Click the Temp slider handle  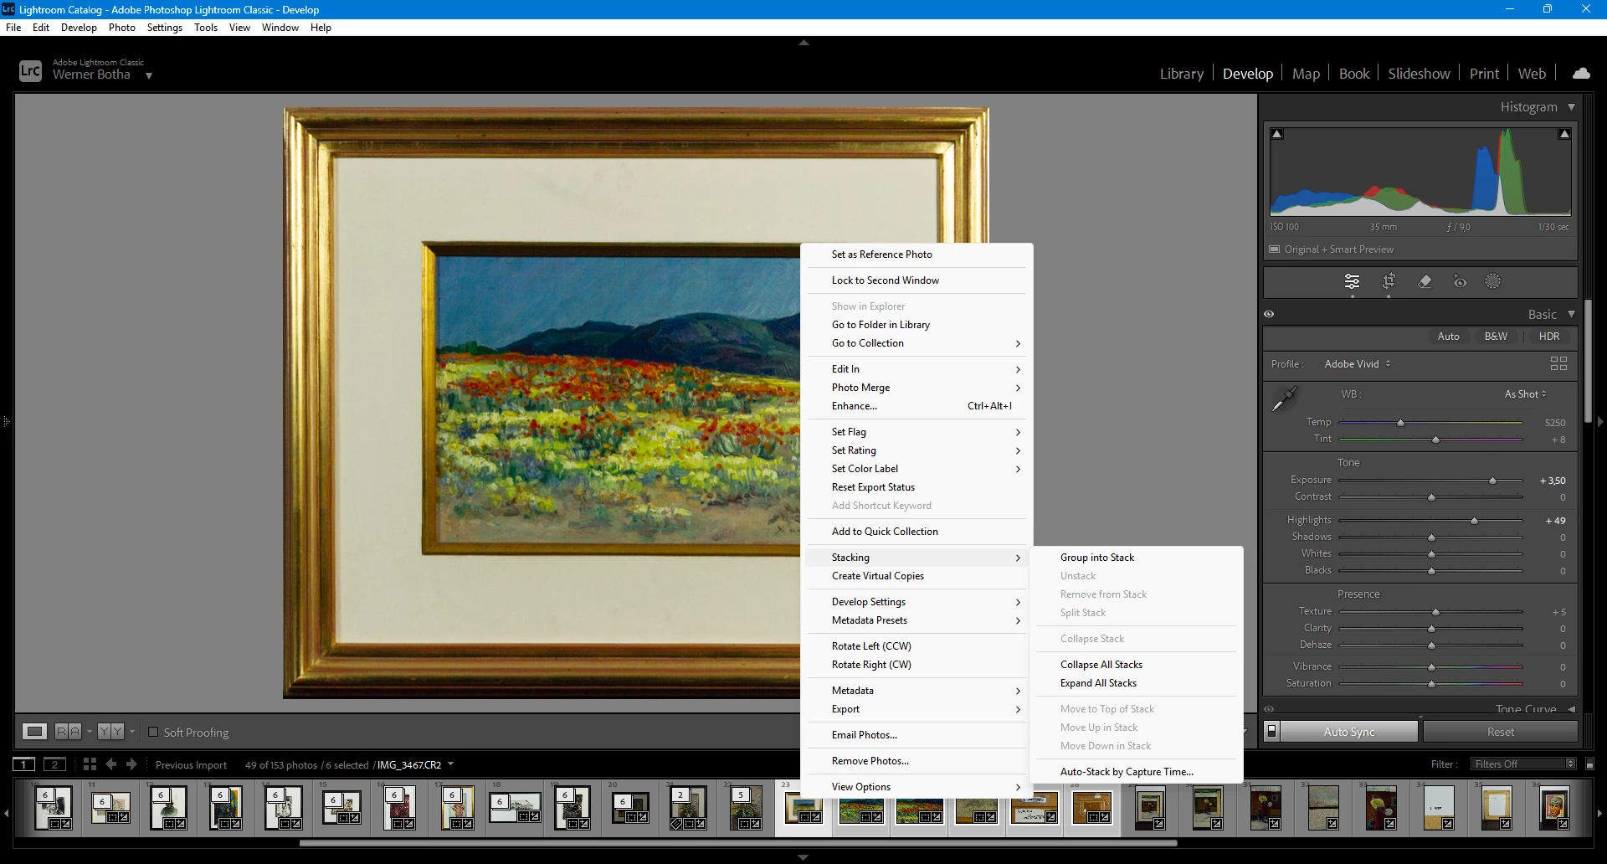click(1400, 423)
